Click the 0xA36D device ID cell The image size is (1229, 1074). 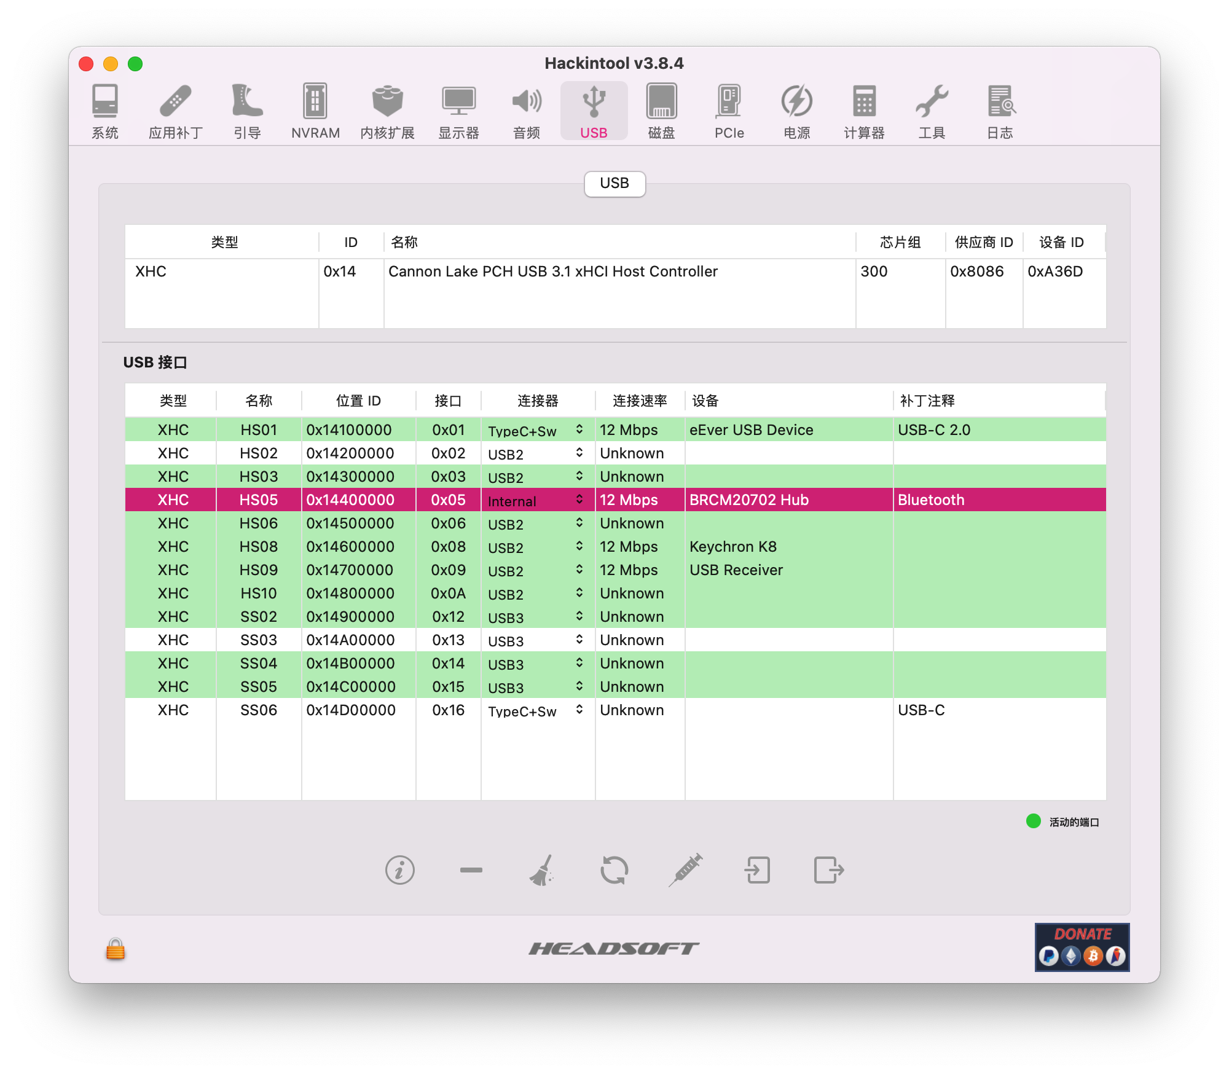point(1064,272)
